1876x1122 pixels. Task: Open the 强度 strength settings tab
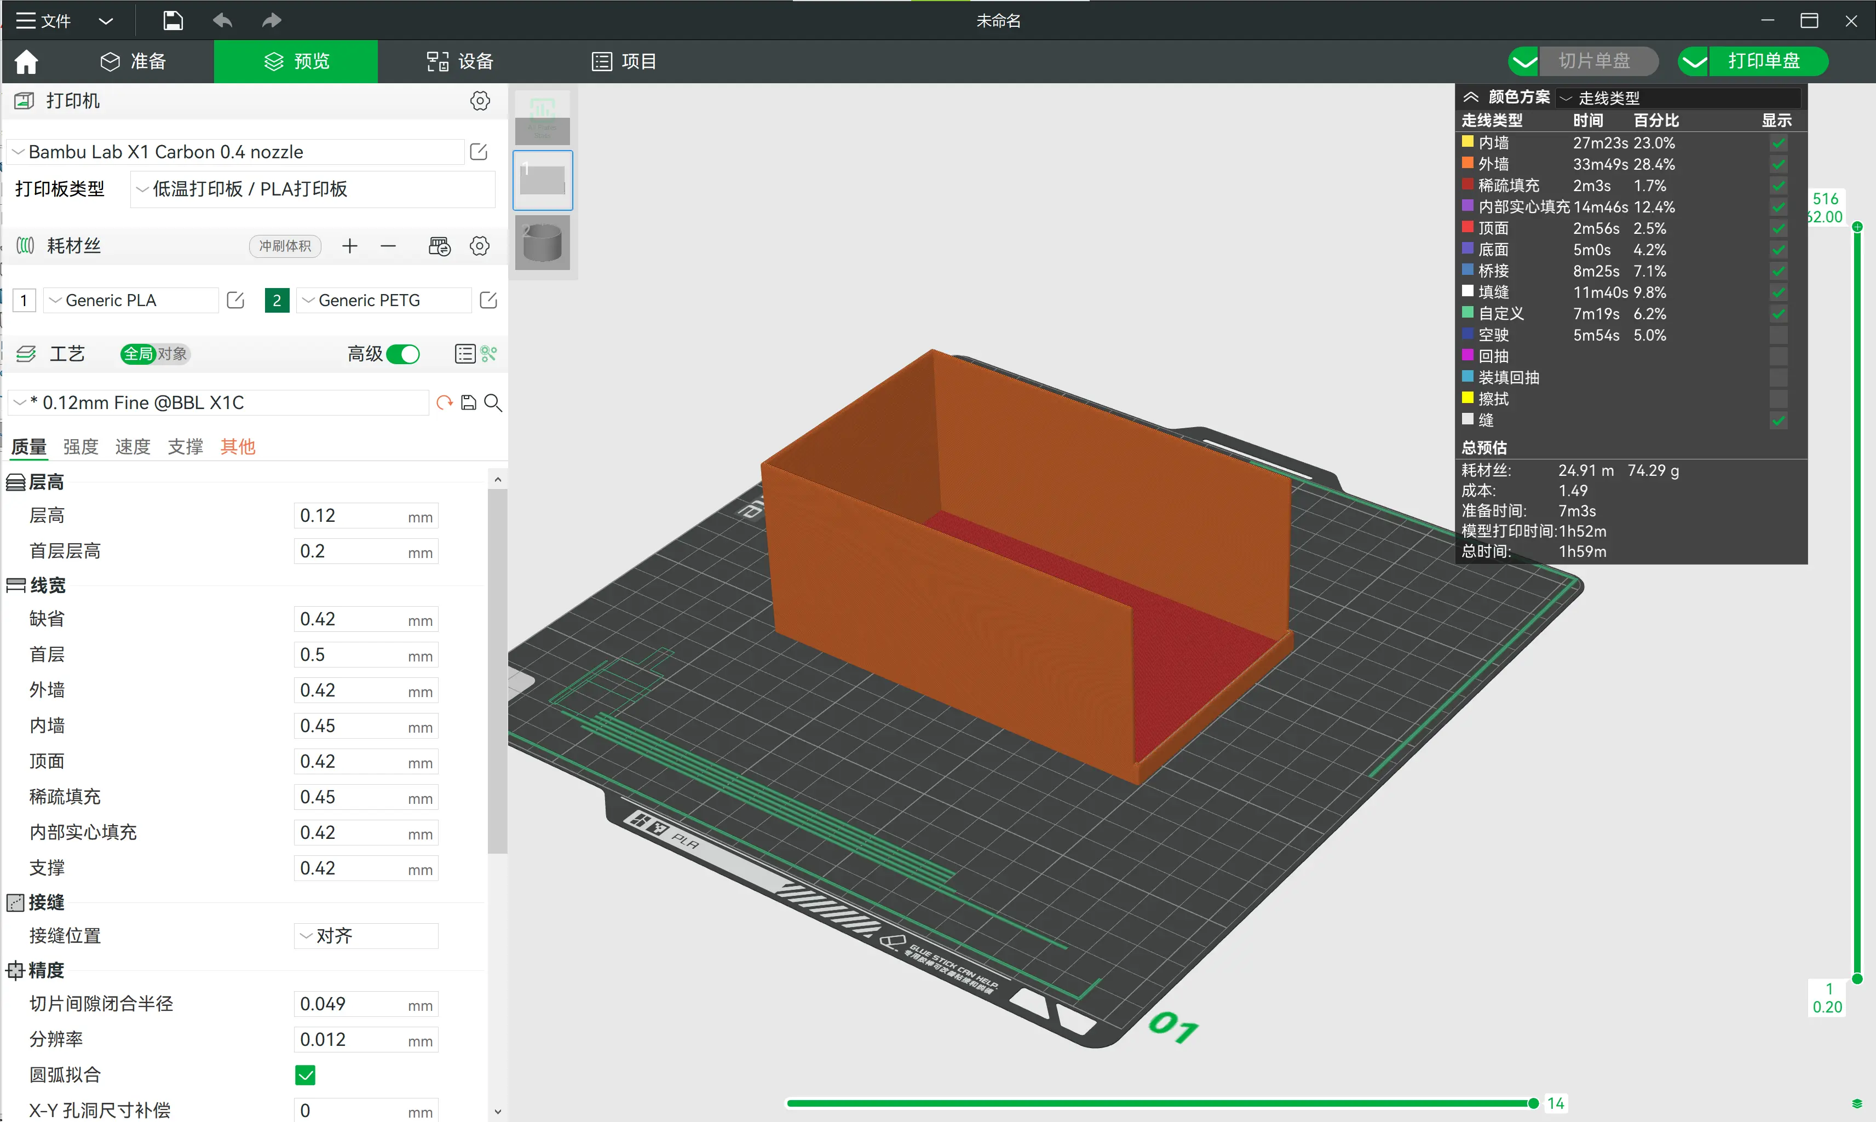[x=81, y=447]
